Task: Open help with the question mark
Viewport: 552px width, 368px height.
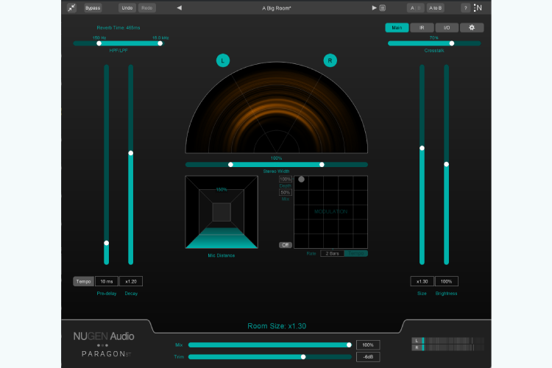Action: (x=465, y=8)
